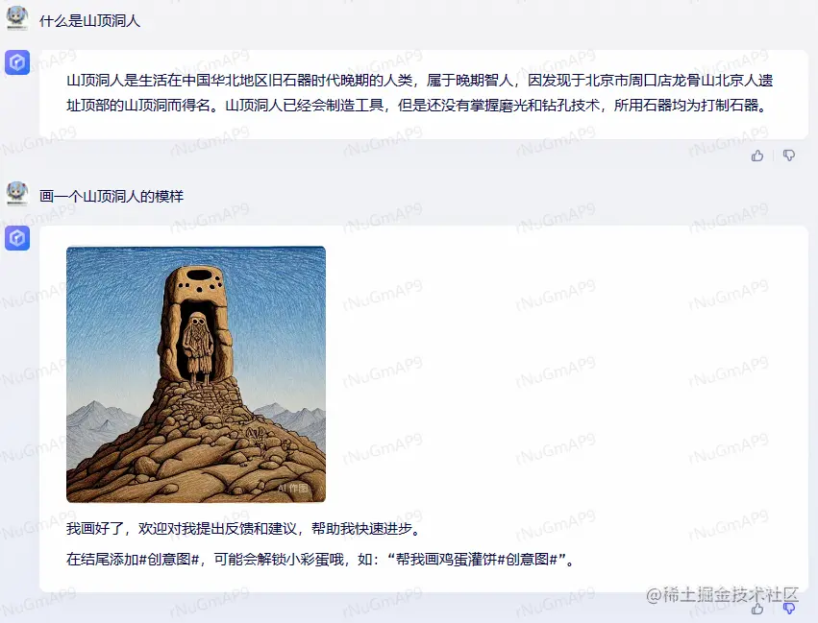818x623 pixels.
Task: Click bot avatar beside the generated image
Action: pos(17,238)
